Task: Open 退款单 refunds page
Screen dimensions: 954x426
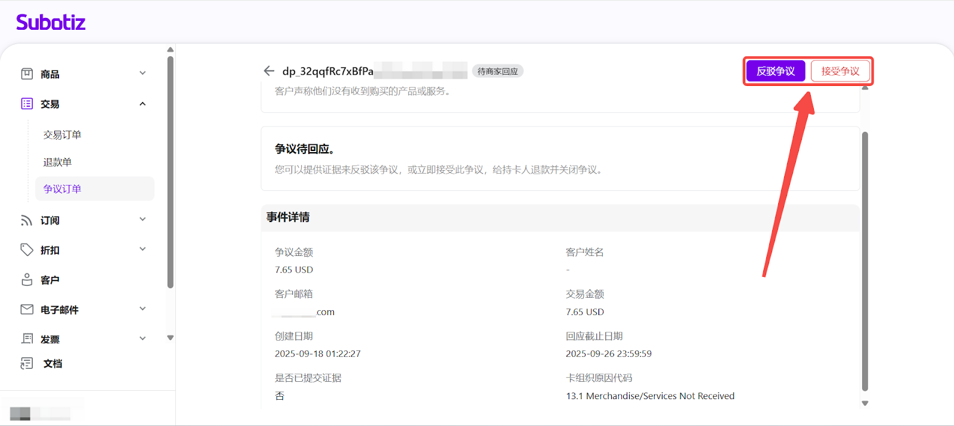Action: pos(57,162)
